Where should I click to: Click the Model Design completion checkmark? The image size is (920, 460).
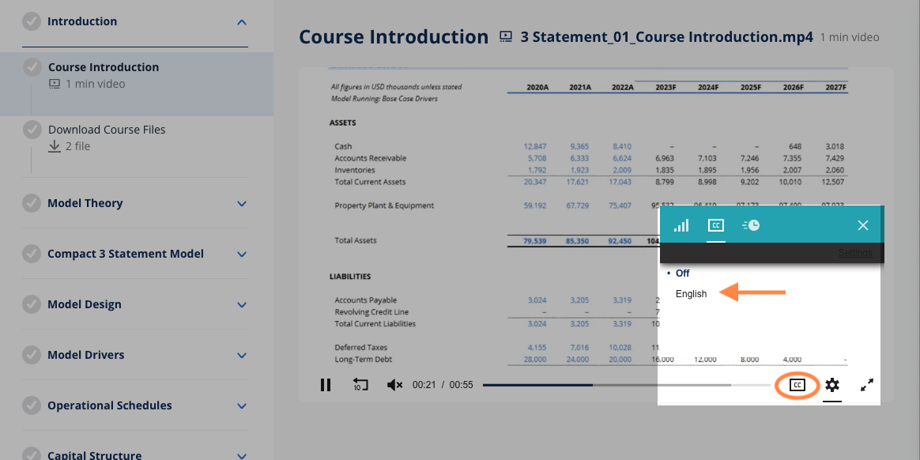(x=32, y=304)
